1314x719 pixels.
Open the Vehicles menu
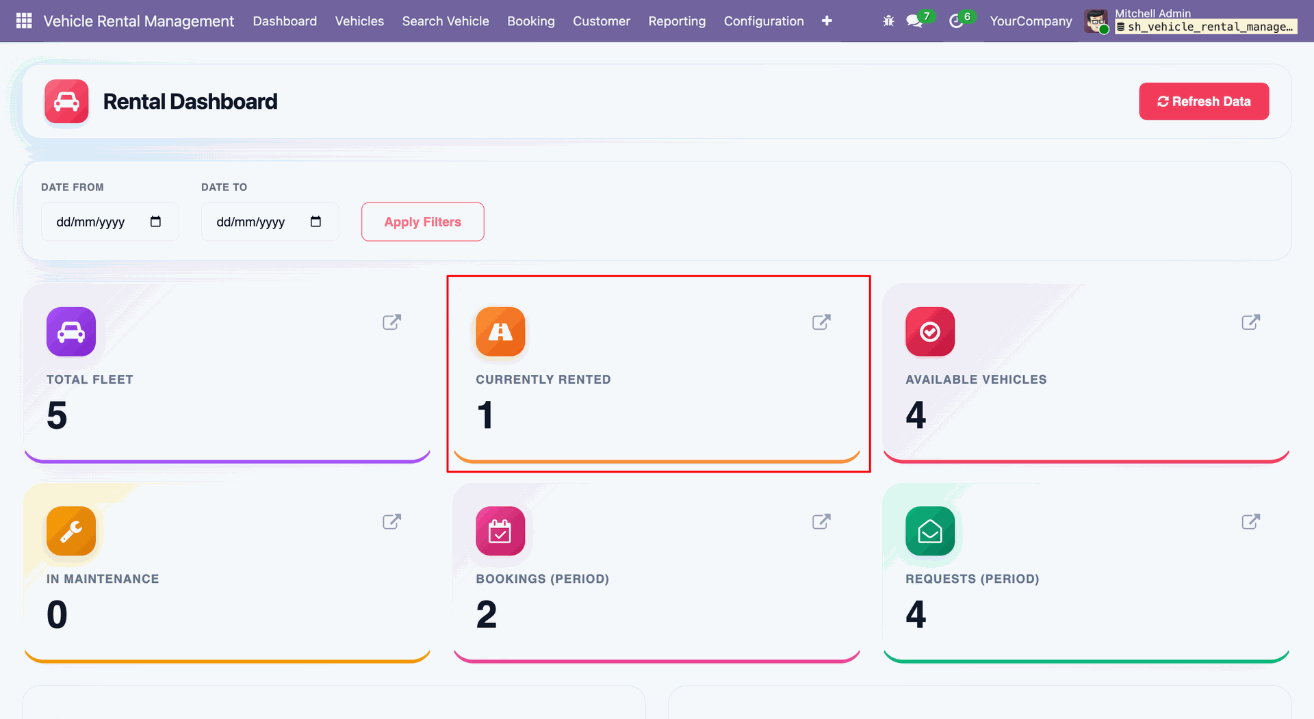359,21
